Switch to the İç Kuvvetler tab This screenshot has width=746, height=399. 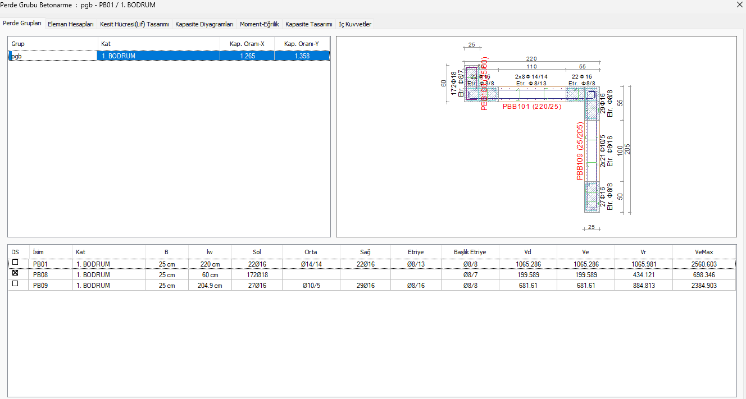point(355,24)
